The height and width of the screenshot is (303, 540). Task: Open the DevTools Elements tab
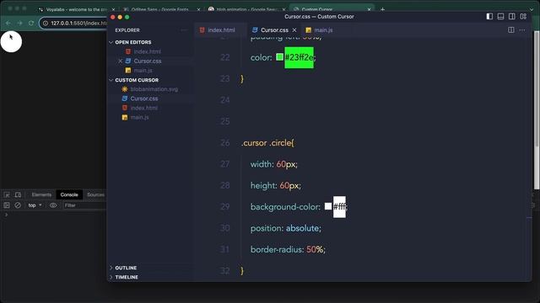coord(41,194)
